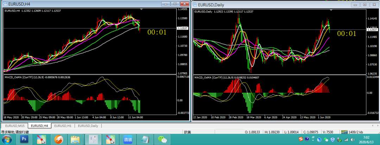Click the 18 Mar 2020 date label in Daily chart
This screenshot has width=380, height=145.
tap(254, 117)
